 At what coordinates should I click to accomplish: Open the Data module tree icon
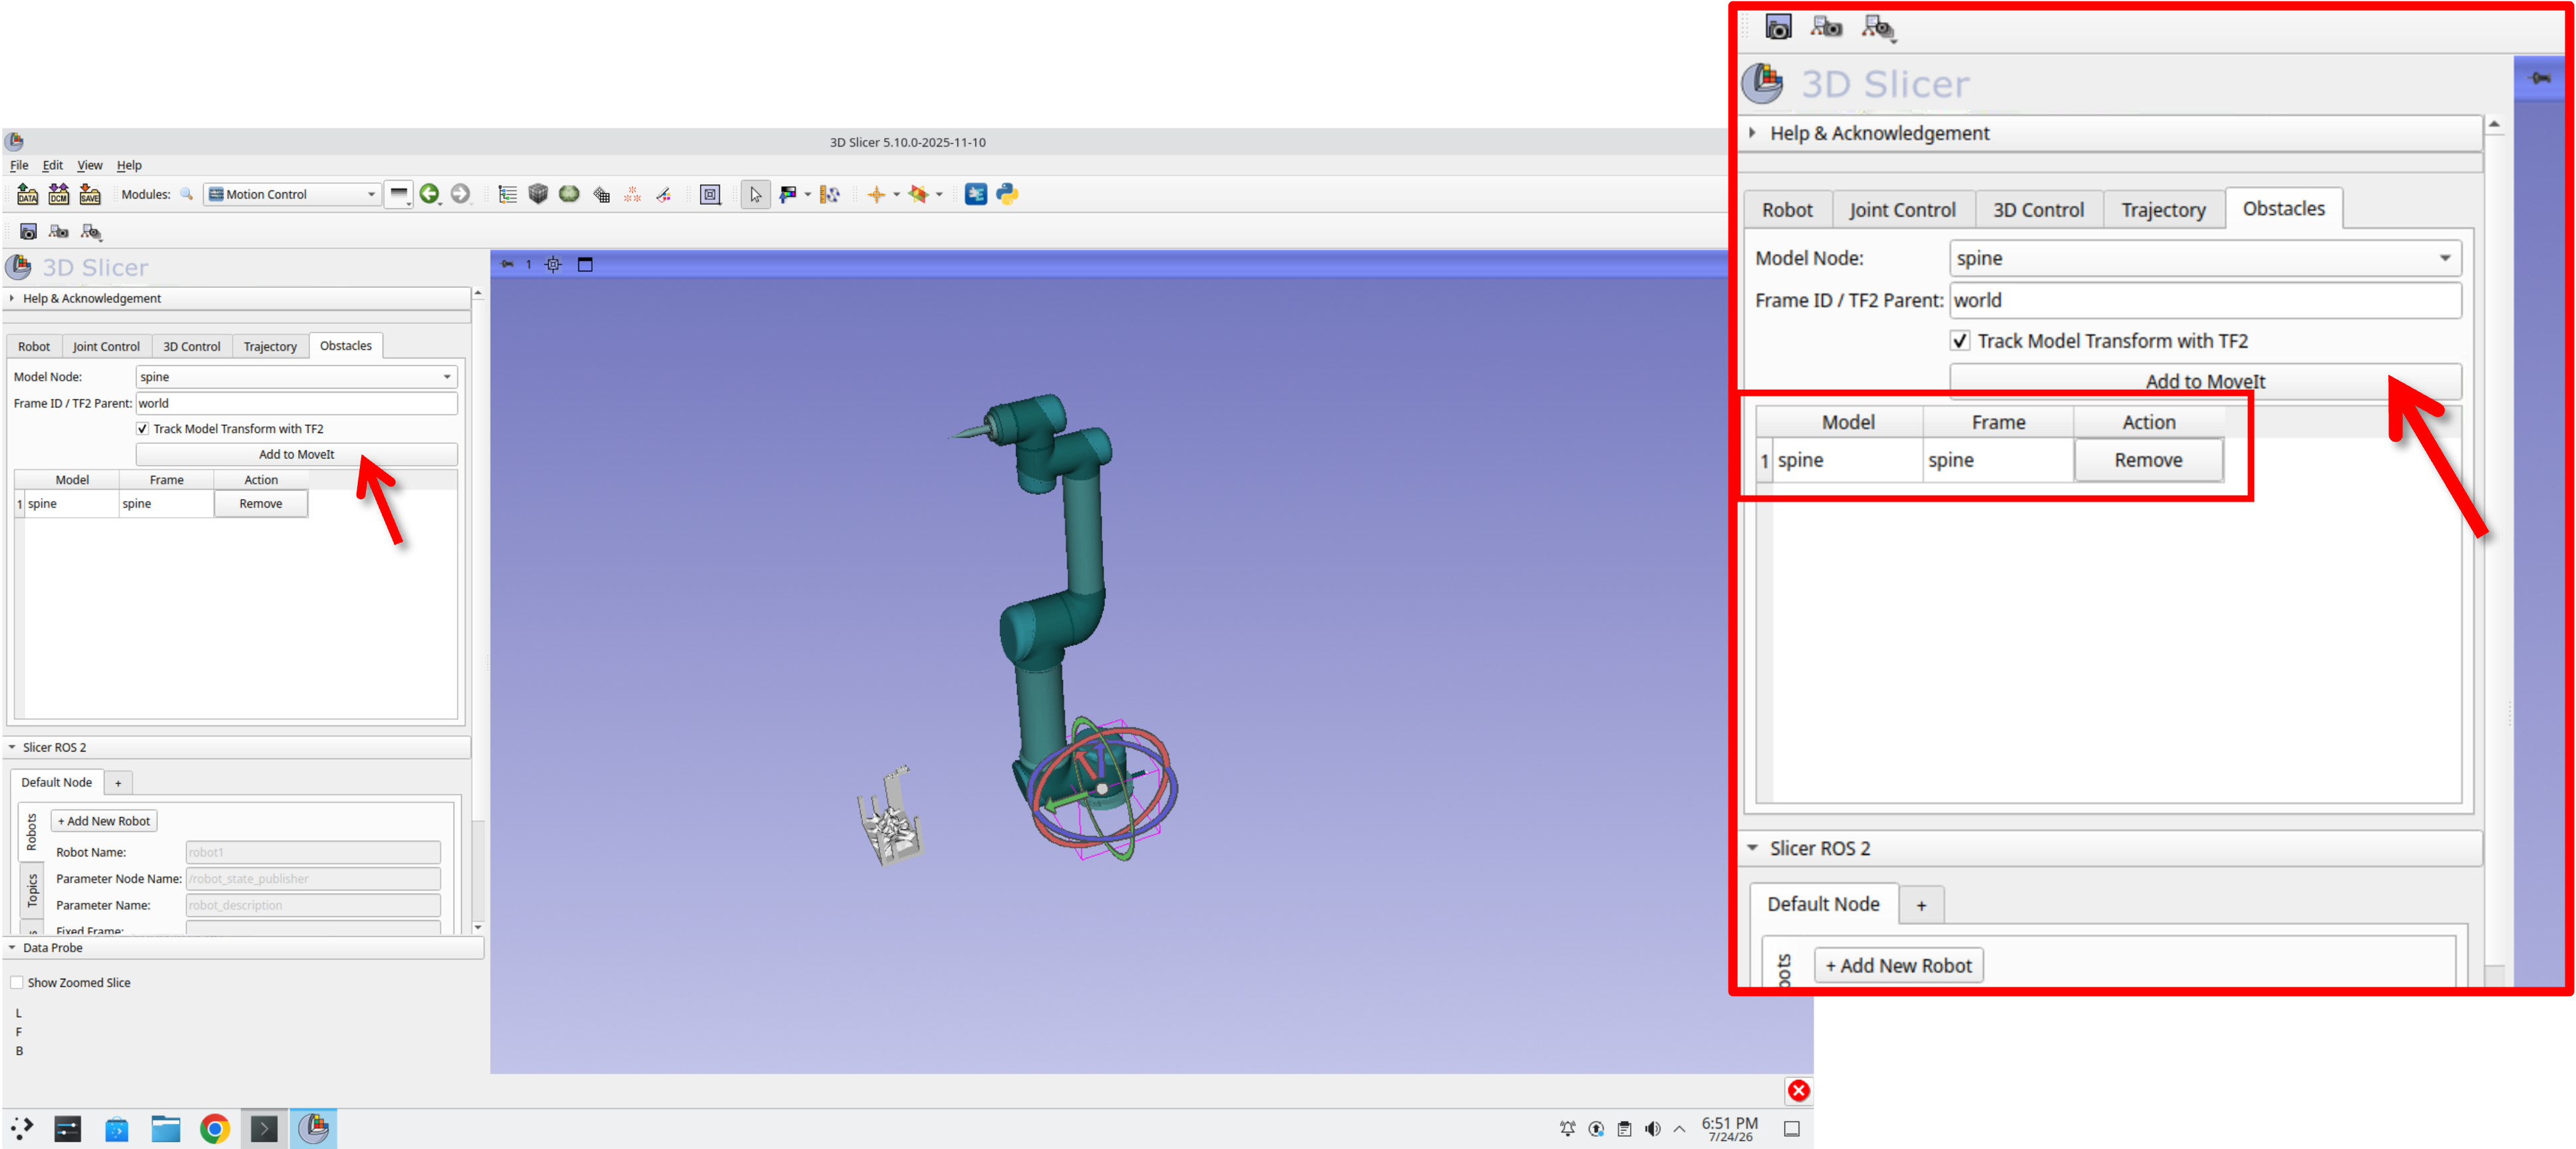(x=508, y=194)
